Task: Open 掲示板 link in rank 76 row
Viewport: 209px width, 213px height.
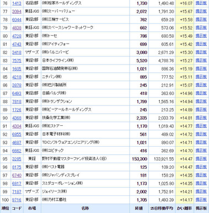Action: pos(201,3)
